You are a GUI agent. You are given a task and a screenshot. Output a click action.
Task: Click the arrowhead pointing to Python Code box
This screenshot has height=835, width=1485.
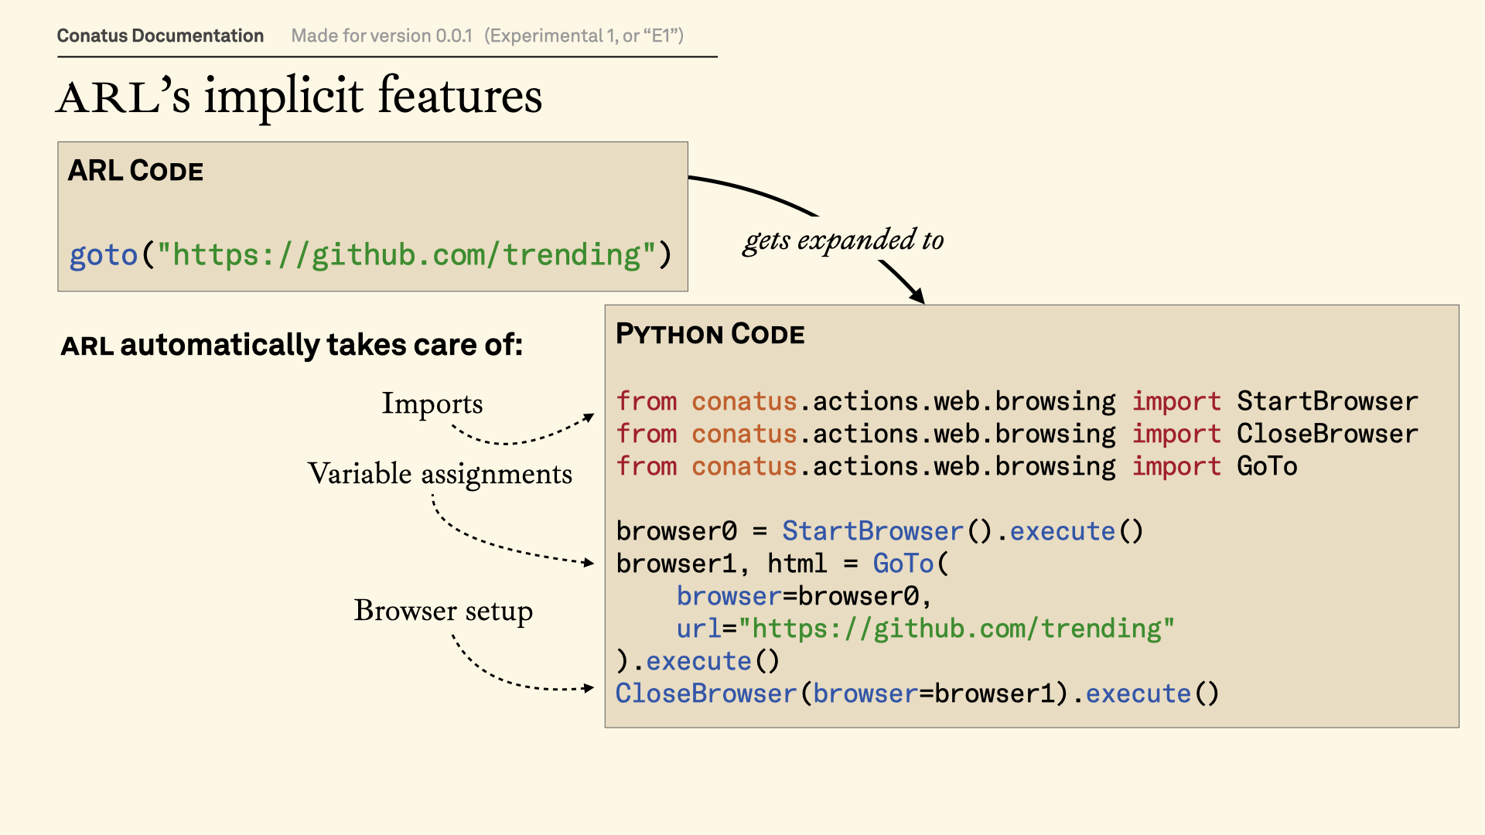coord(917,296)
